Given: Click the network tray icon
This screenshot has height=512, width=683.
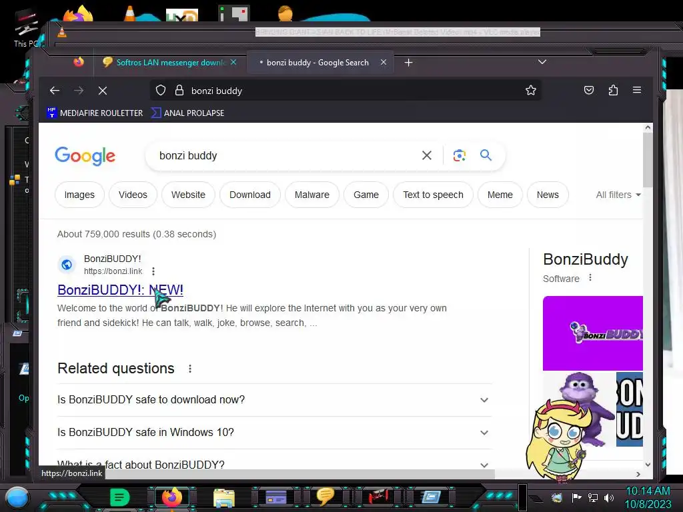Looking at the screenshot, I should pyautogui.click(x=593, y=497).
